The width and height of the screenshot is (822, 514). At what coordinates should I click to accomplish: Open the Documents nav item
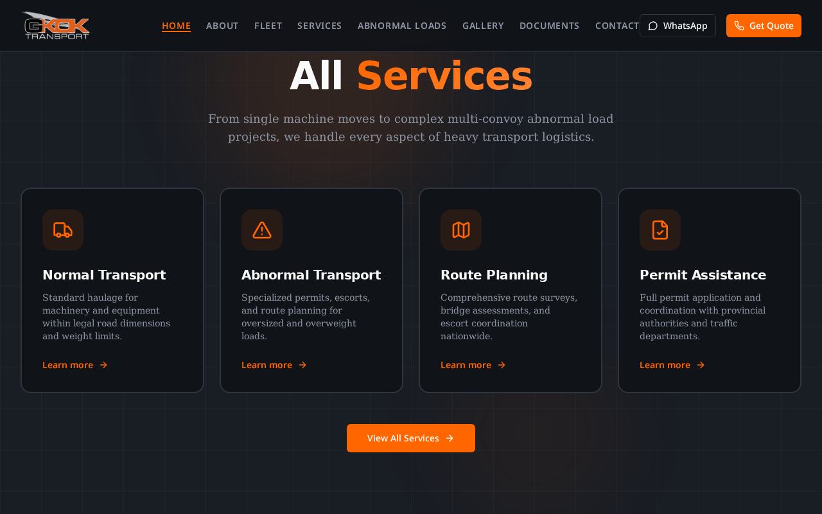(x=550, y=26)
